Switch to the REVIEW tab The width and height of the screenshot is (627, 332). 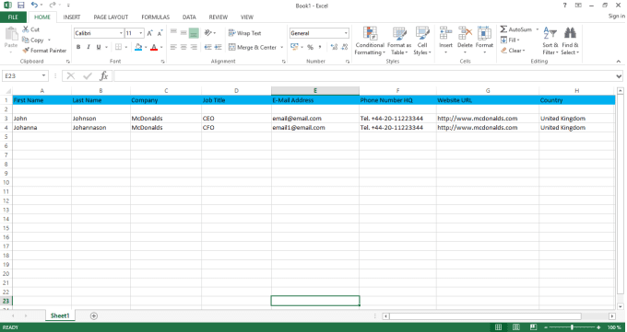click(x=218, y=17)
